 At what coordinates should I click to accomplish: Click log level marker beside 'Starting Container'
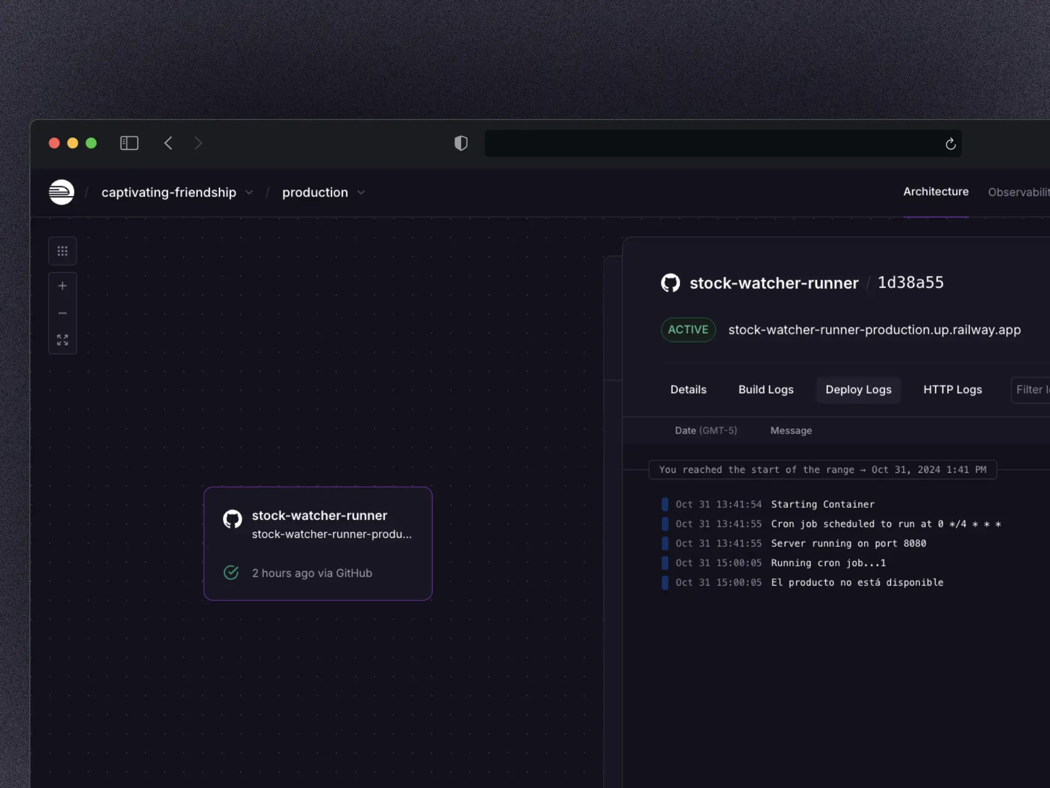(665, 504)
